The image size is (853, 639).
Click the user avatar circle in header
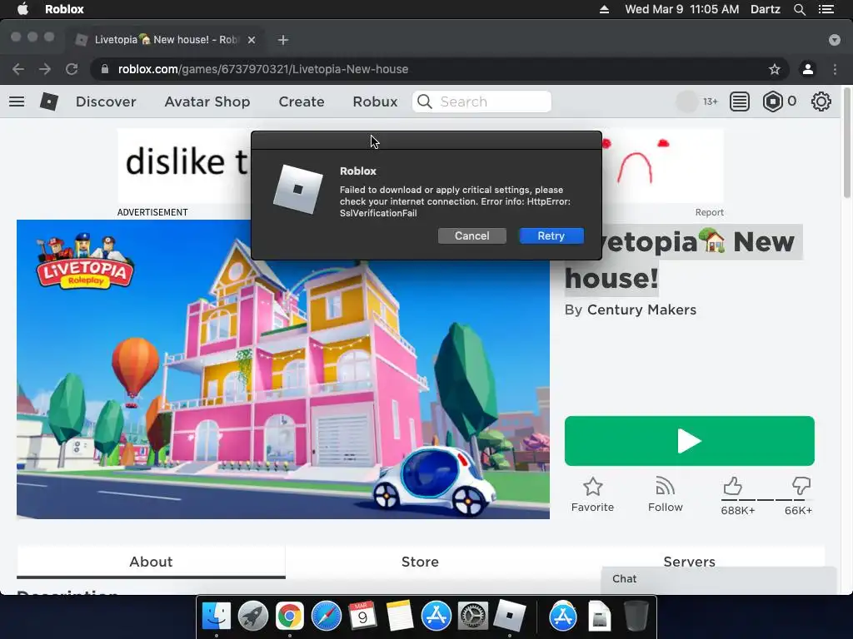pos(686,102)
